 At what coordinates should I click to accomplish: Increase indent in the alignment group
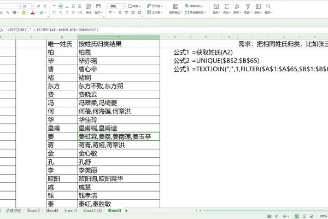click(x=80, y=6)
